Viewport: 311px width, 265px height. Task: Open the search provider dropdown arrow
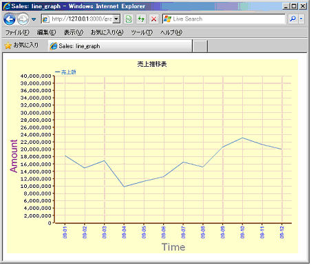[301, 19]
